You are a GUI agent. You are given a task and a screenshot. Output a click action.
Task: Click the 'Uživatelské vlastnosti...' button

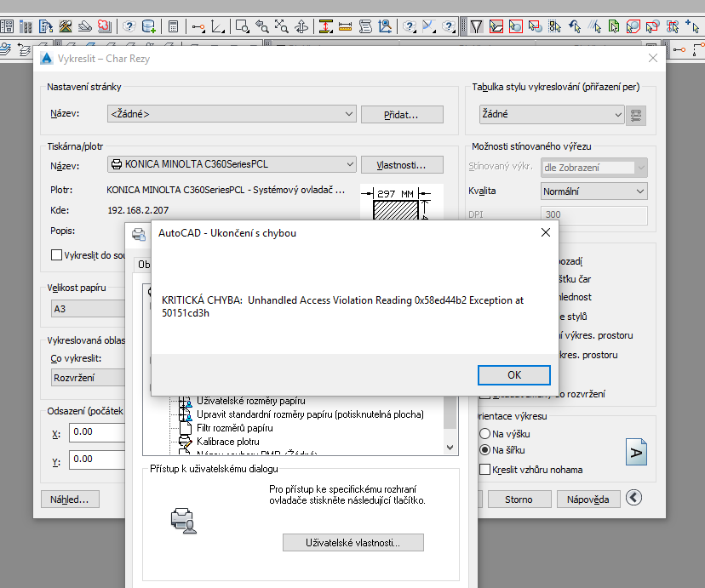click(x=352, y=542)
